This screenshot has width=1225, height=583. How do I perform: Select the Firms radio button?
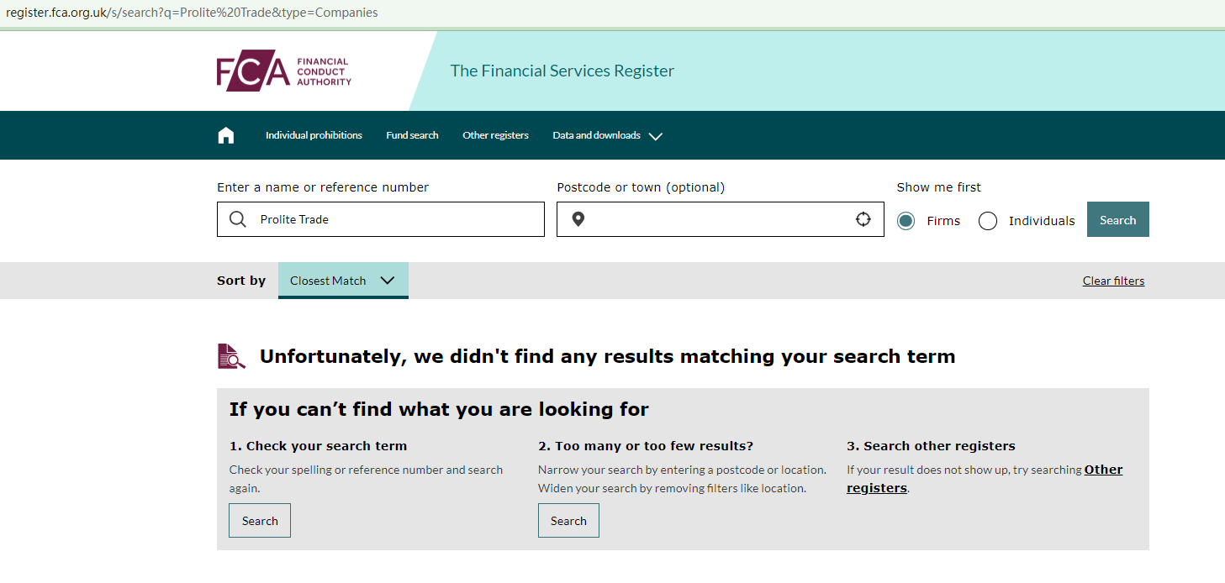click(x=906, y=221)
